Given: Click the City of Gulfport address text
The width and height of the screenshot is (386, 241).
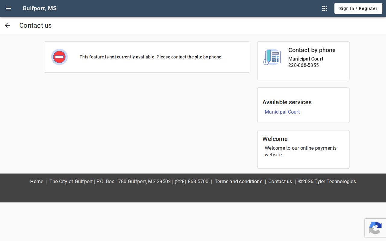Looking at the screenshot, I should click(x=129, y=181).
